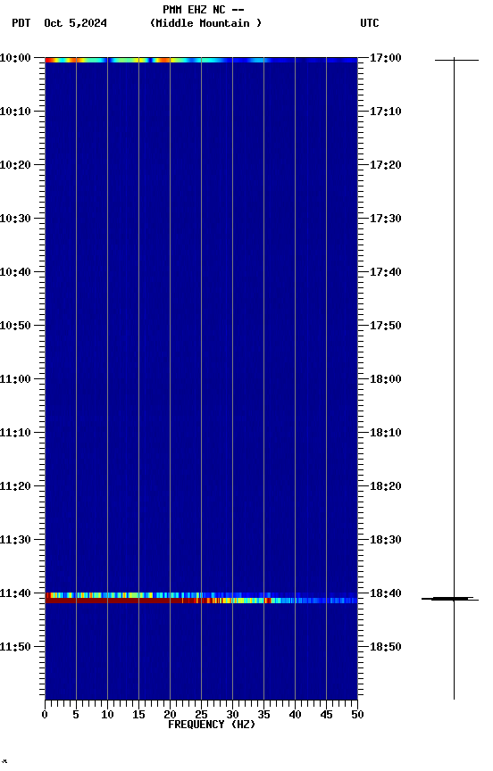Click the 'PDT' timezone label
Screen dimensions: 493x771
point(21,23)
